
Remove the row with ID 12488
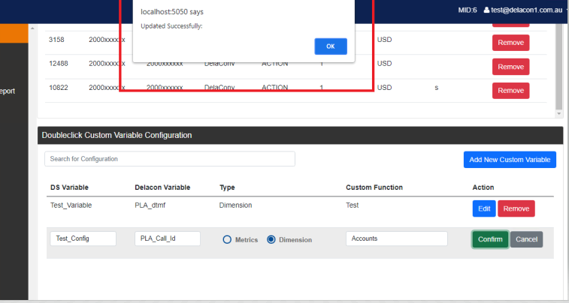tap(510, 67)
